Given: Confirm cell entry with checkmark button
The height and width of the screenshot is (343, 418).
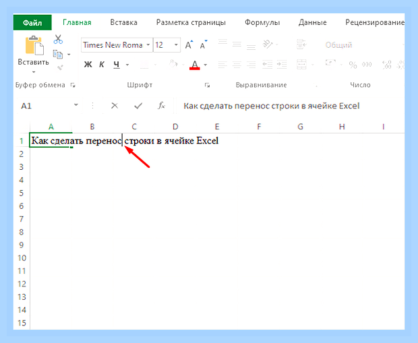Looking at the screenshot, I should click(138, 106).
